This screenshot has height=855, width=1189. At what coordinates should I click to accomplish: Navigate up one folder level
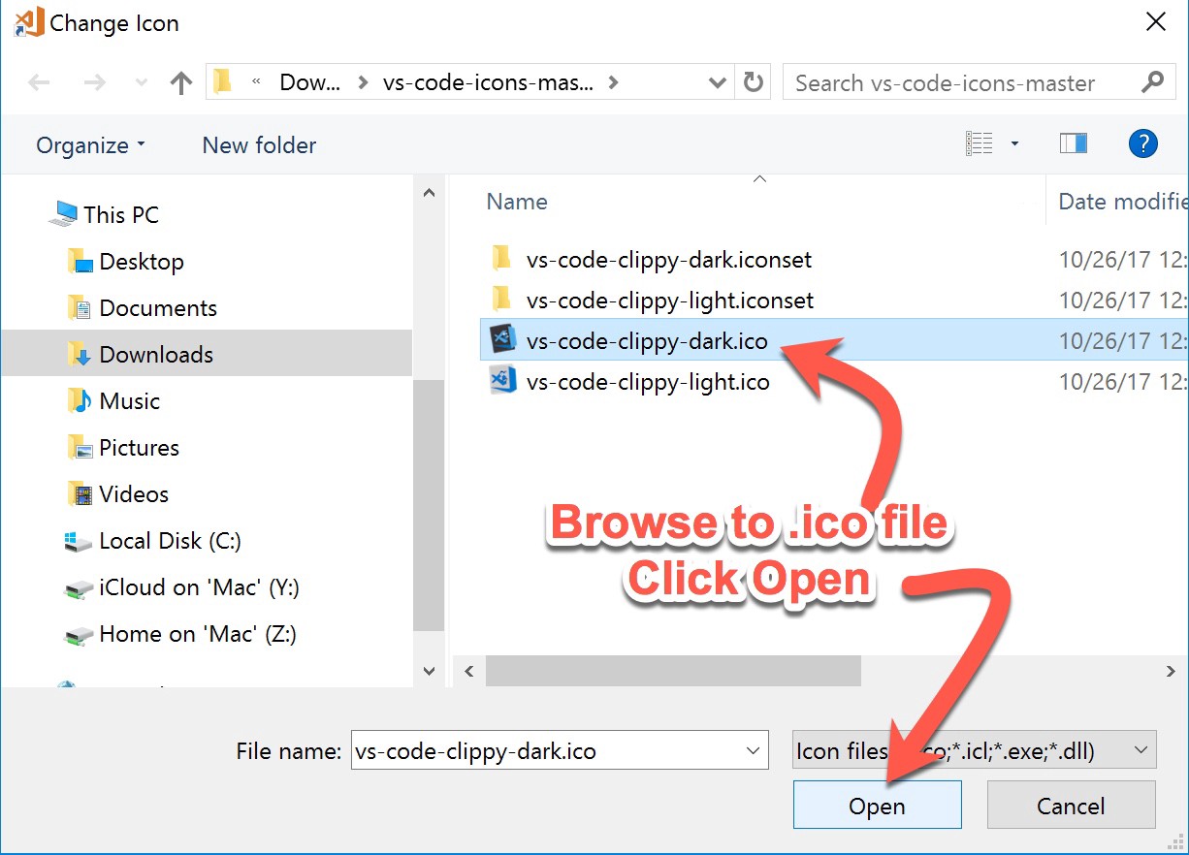coord(180,82)
